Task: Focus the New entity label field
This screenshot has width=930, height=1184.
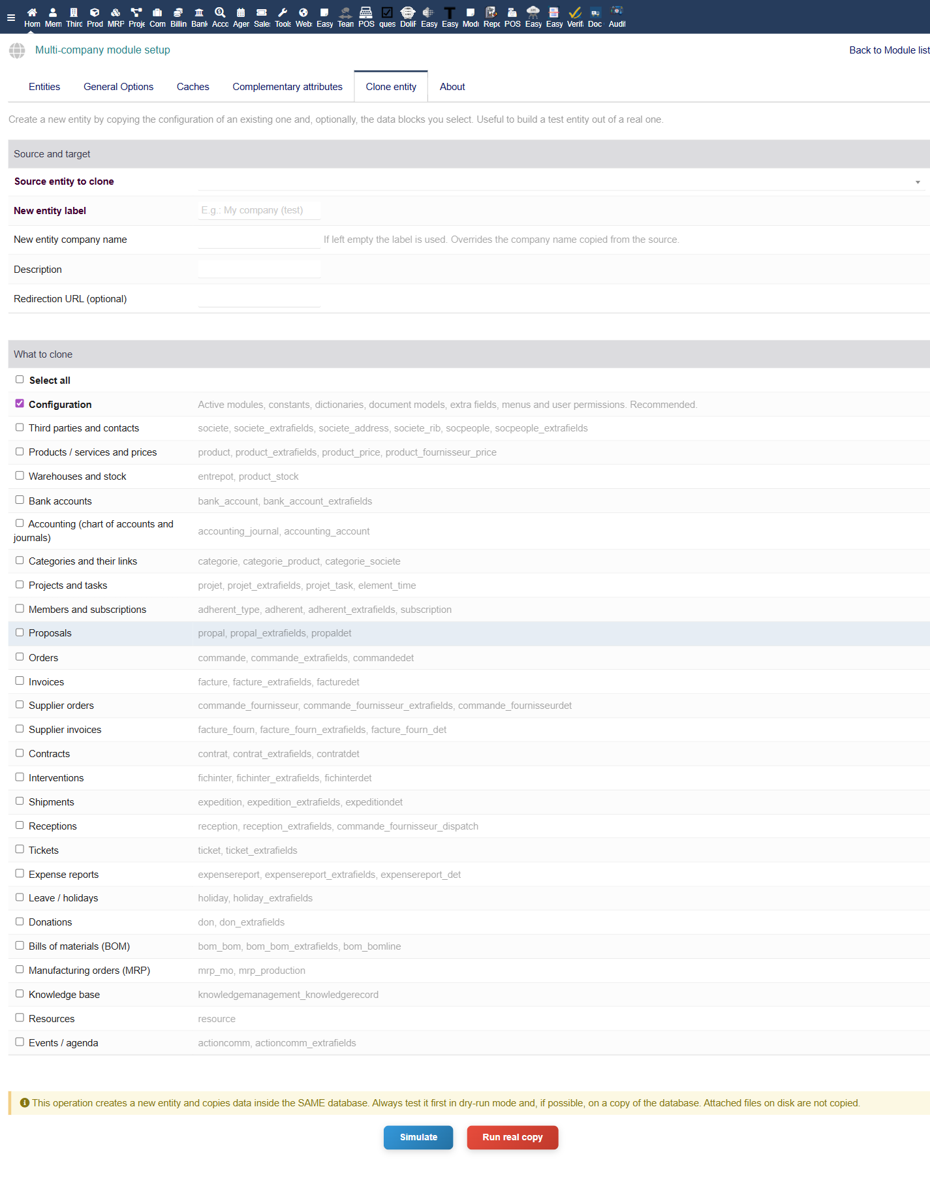Action: [260, 210]
